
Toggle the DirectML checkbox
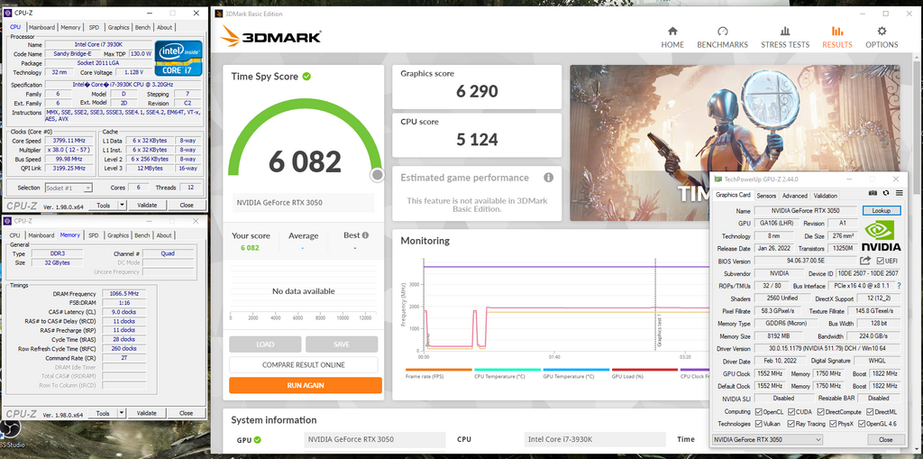[x=868, y=412]
